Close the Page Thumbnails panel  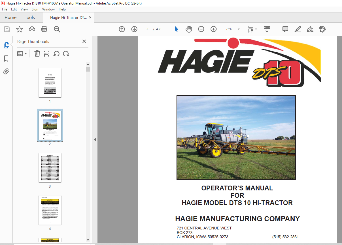(84, 41)
